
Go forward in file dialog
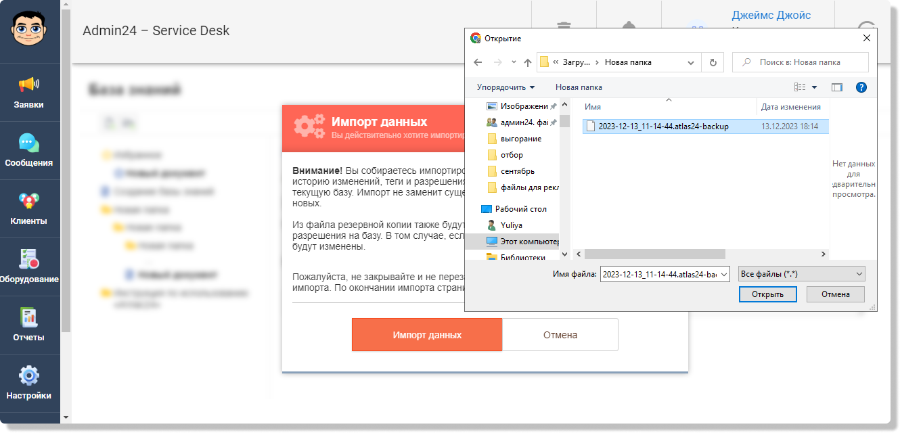(x=497, y=62)
